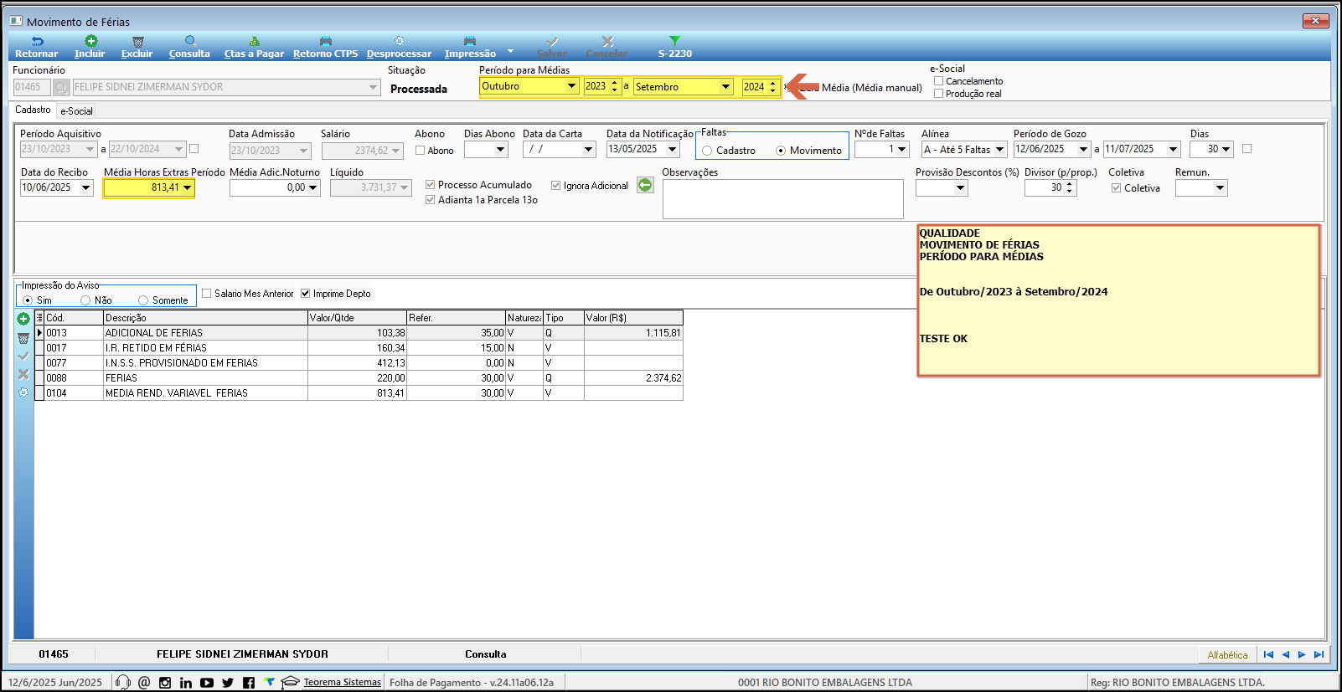
Task: Open Nº de Faltas dropdown
Action: (x=902, y=150)
